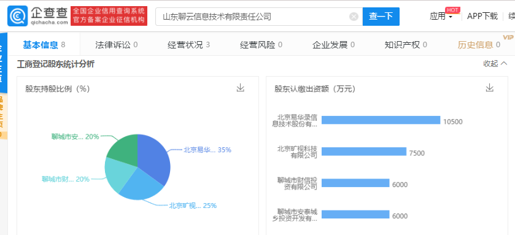The image size is (515, 235).
Task: Click the VIP badge on history tab
Action: pos(508,37)
